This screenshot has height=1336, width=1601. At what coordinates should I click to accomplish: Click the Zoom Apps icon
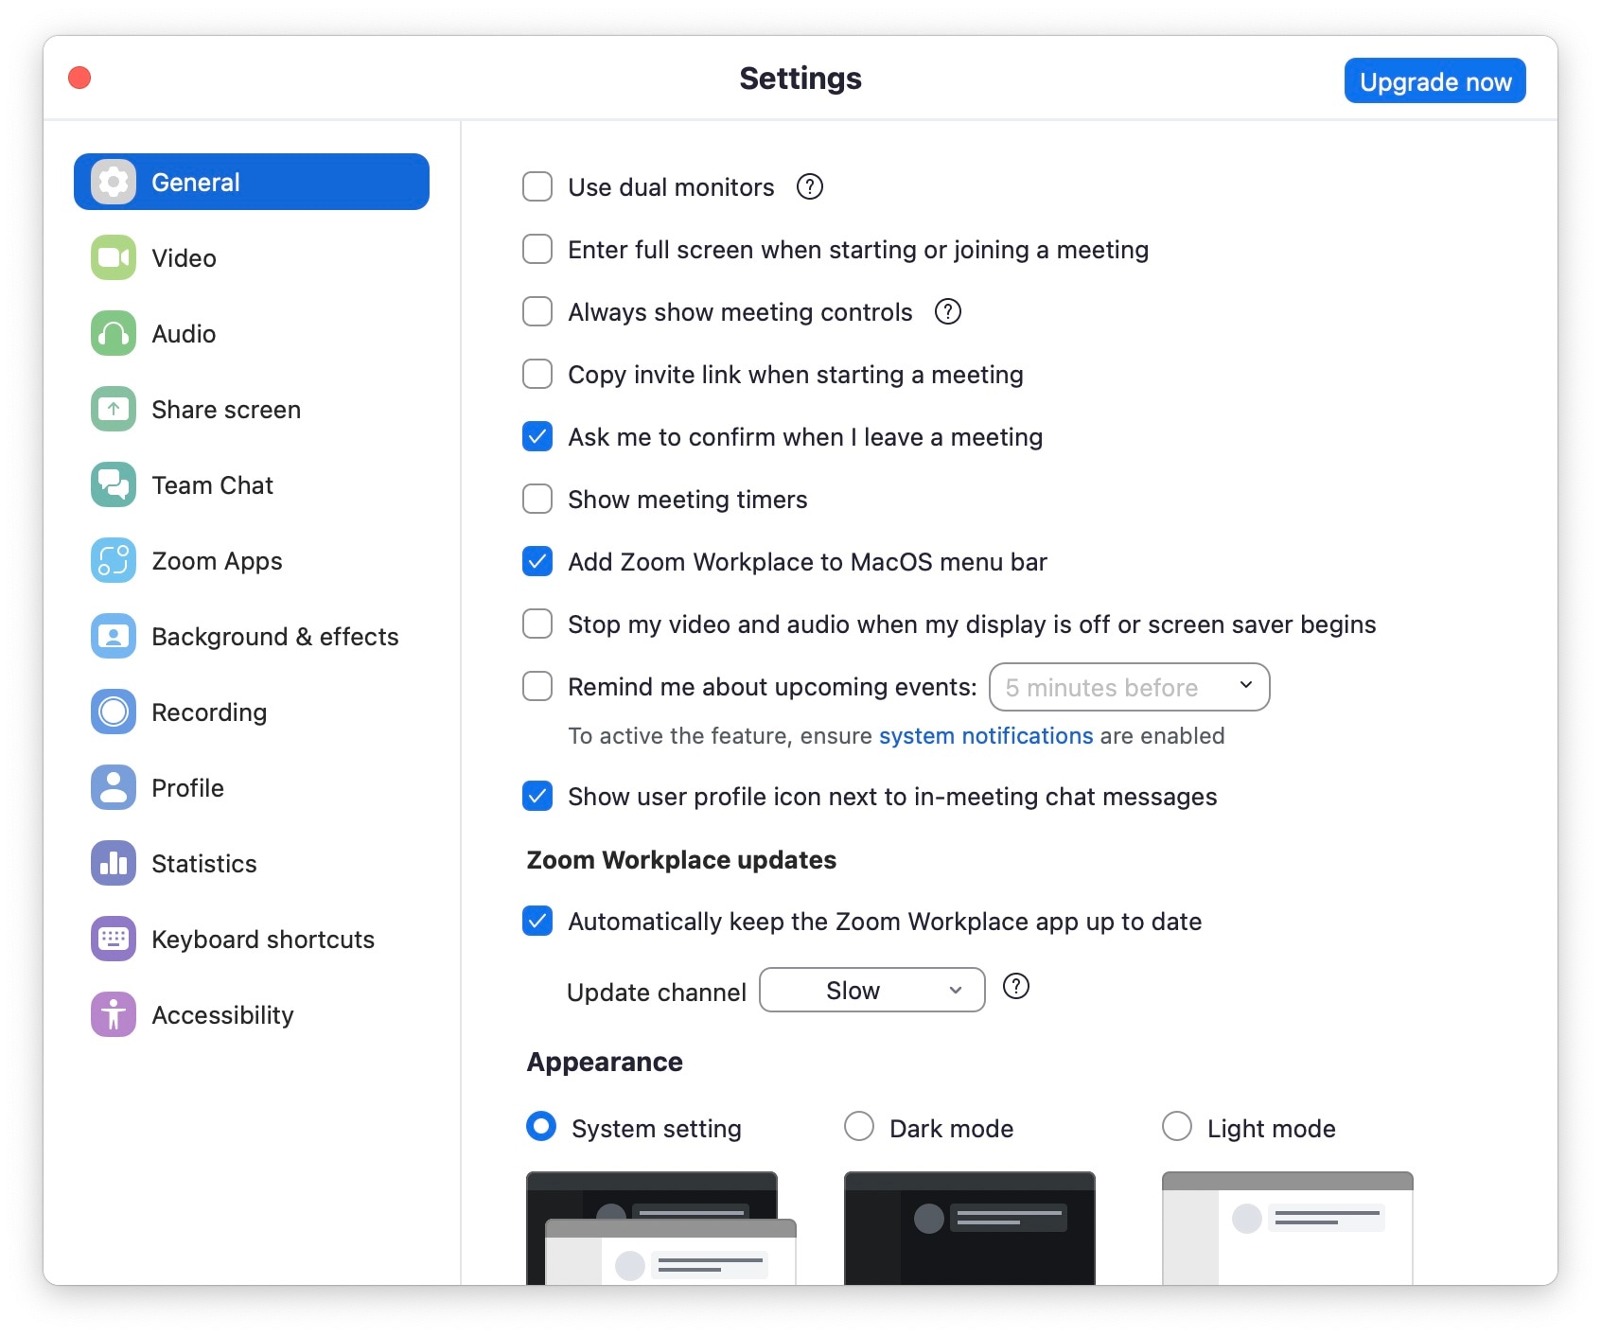[114, 560]
